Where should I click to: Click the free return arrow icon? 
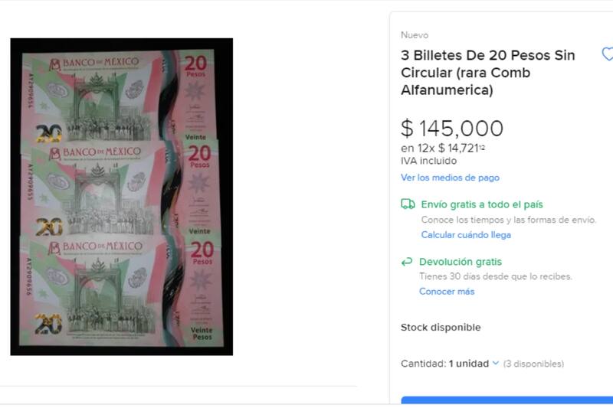tap(407, 262)
